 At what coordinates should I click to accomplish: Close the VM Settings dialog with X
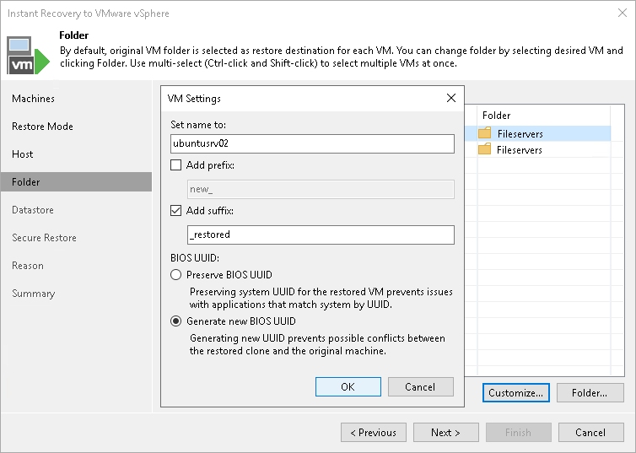[x=451, y=98]
